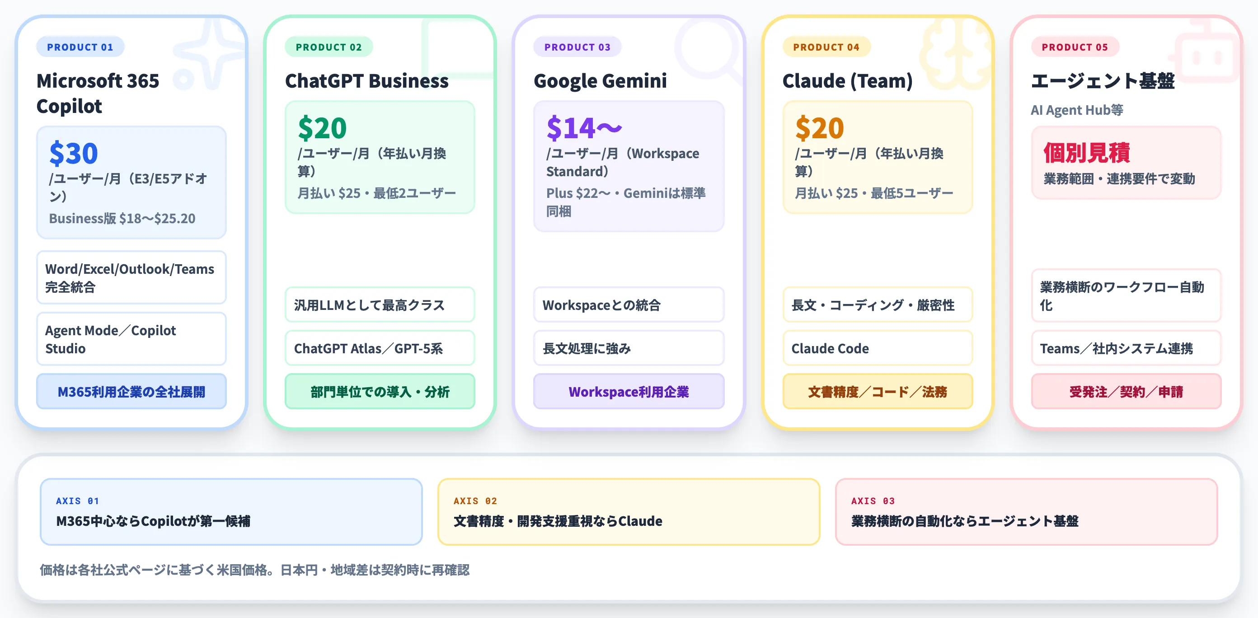This screenshot has width=1258, height=618.
Task: Click the $20 Claude Team price
Action: tap(819, 127)
